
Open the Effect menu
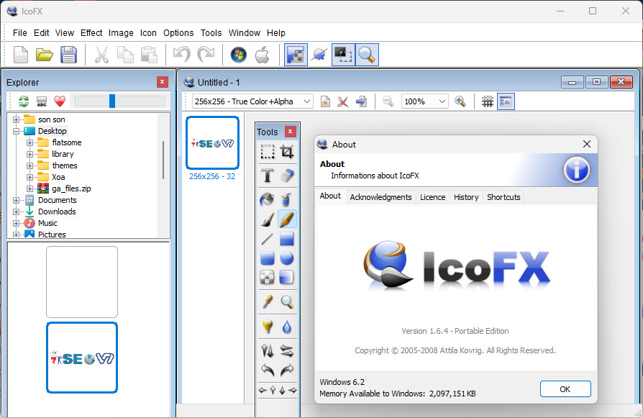pos(91,33)
